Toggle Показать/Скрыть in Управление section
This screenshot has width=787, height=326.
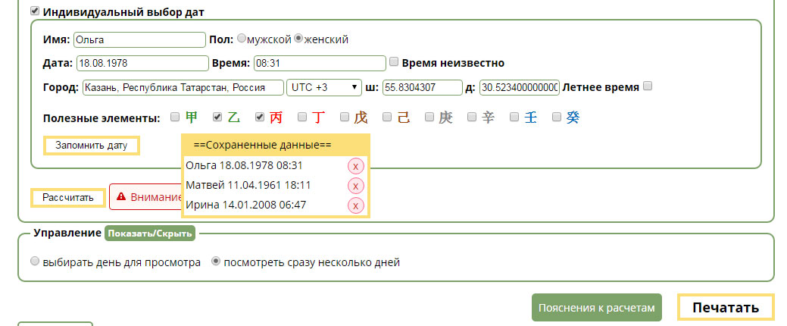coord(149,234)
